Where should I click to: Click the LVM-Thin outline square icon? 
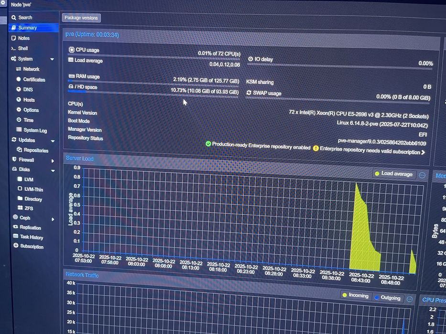point(20,188)
